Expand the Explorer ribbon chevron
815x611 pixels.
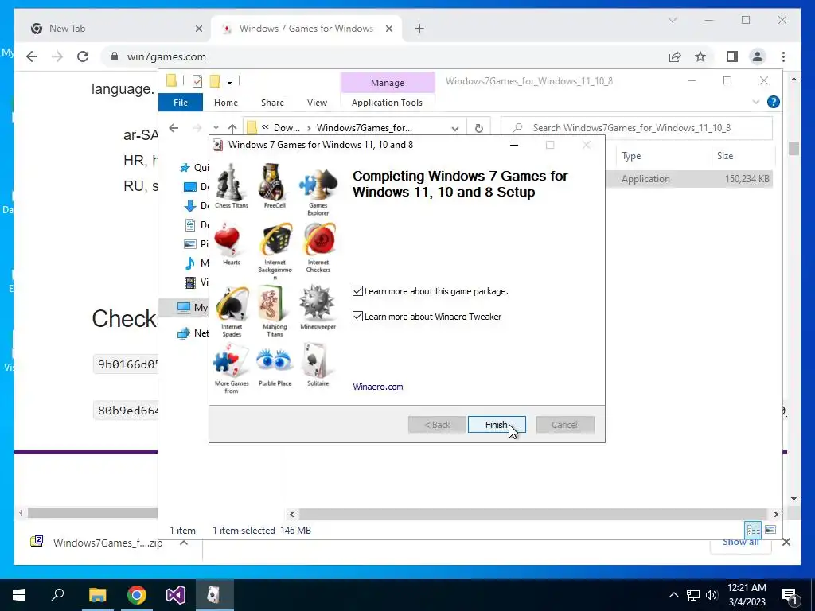pos(756,103)
